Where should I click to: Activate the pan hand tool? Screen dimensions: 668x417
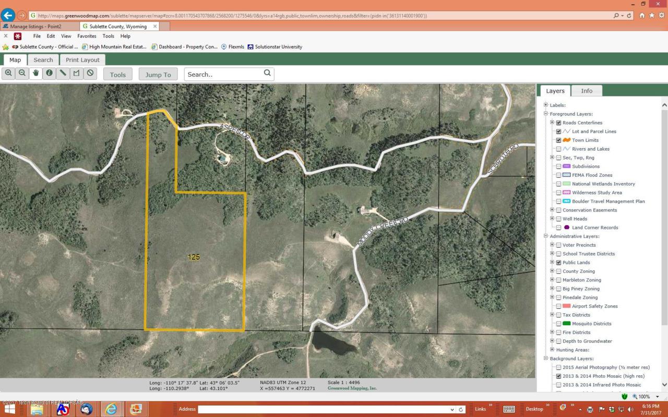(x=35, y=73)
